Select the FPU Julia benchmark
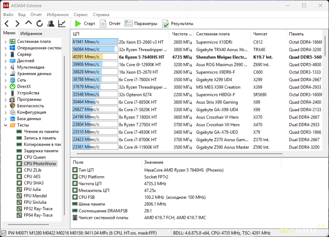 pyautogui.click(x=32, y=189)
